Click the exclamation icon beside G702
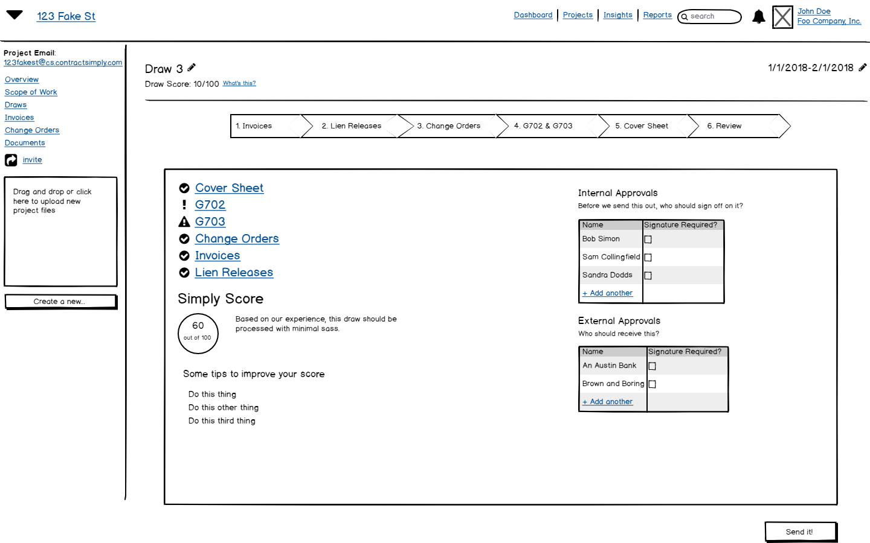Screen dimensions: 870x543 pos(184,205)
